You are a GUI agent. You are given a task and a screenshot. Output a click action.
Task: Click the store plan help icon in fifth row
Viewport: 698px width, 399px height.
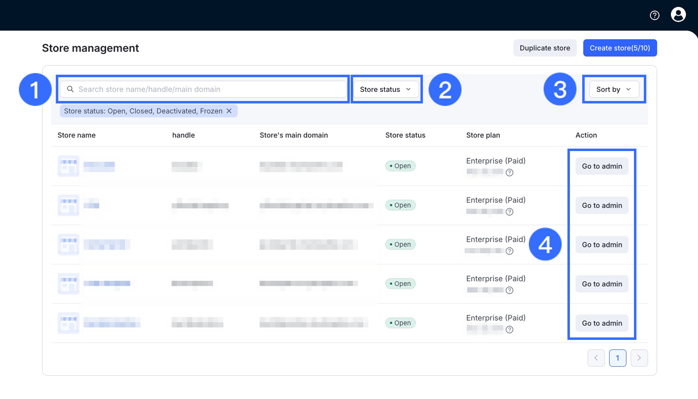point(510,330)
